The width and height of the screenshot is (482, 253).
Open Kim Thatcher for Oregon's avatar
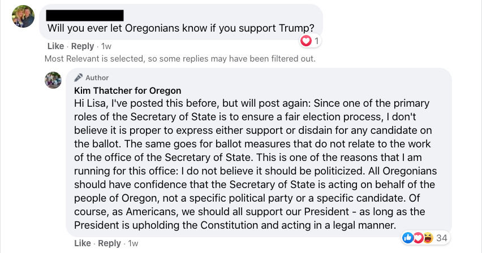(x=53, y=80)
